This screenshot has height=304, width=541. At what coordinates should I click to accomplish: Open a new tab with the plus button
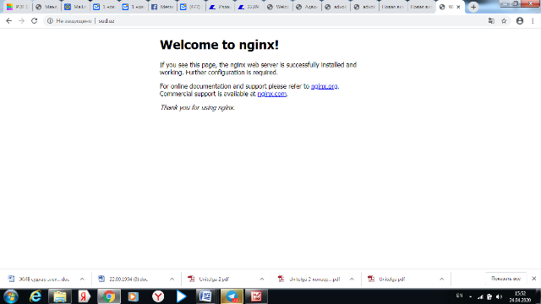(x=473, y=7)
